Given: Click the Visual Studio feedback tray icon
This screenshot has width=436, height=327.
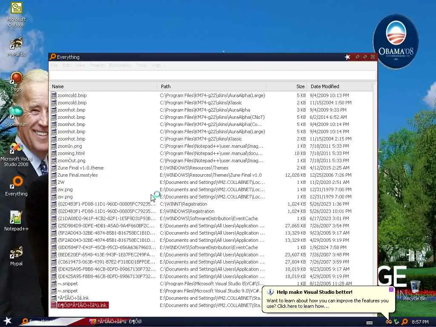Looking at the screenshot, I should pos(389,322).
